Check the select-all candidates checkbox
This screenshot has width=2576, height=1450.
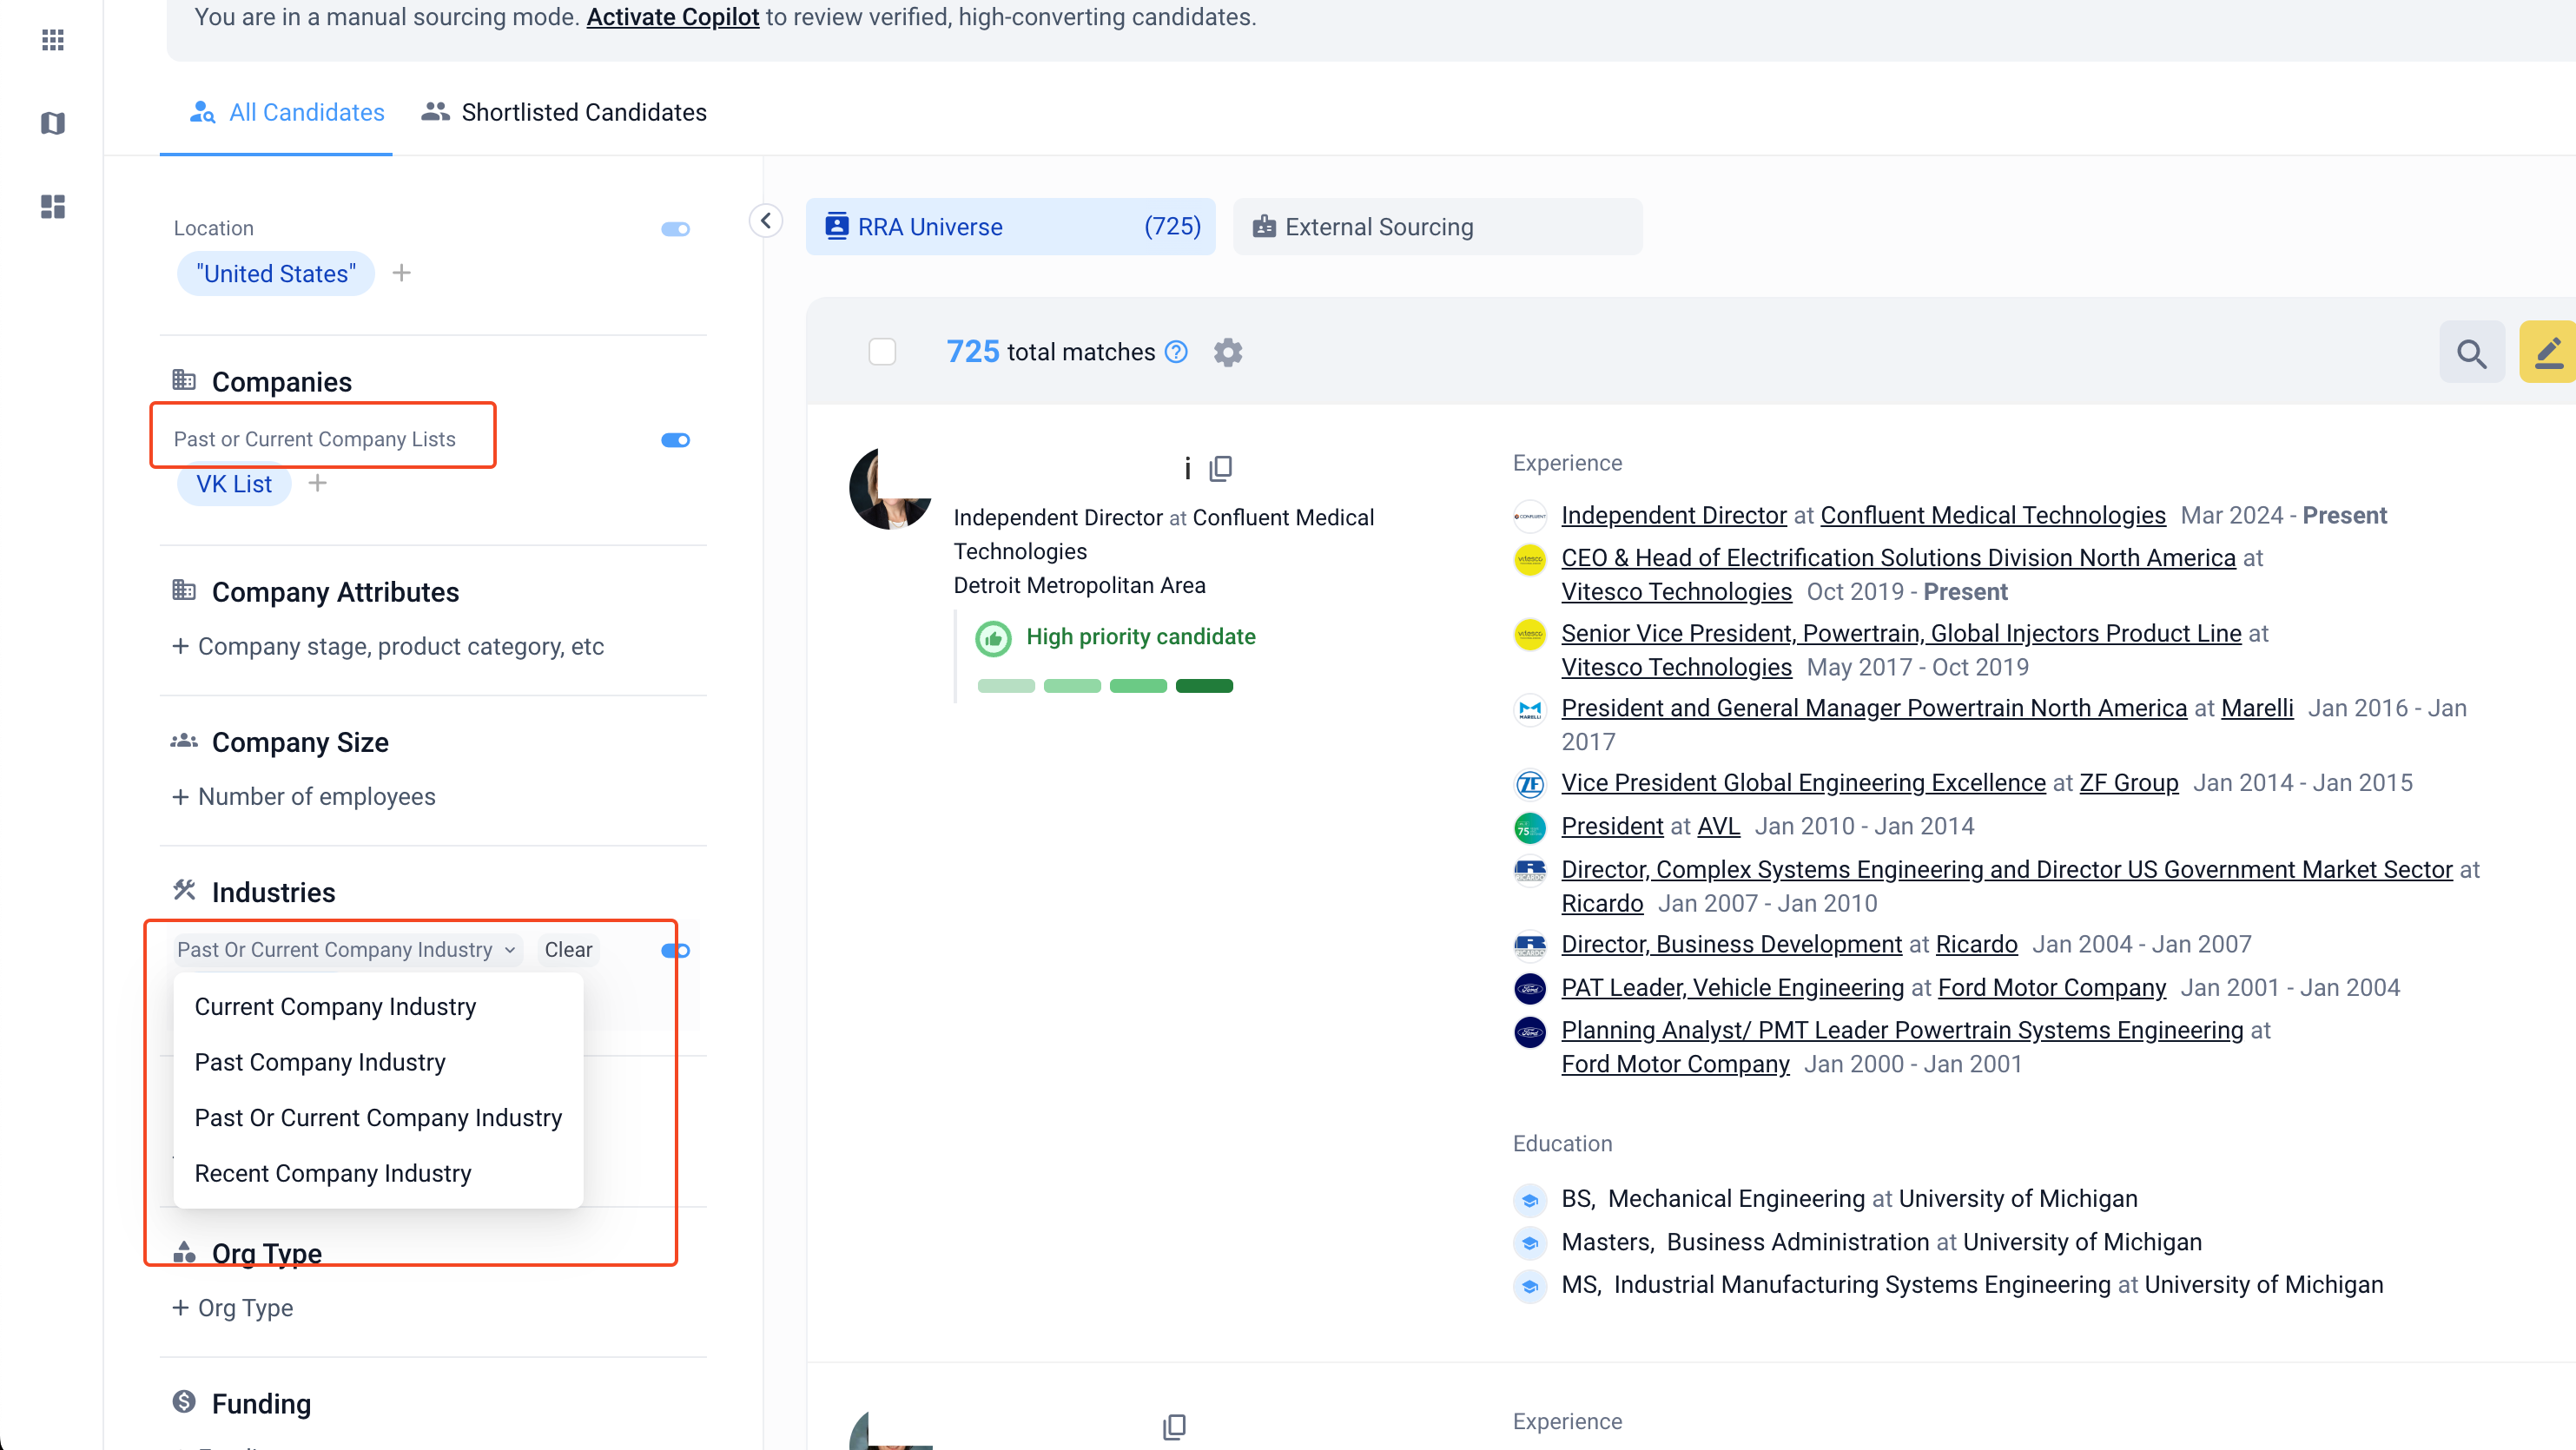coord(882,352)
